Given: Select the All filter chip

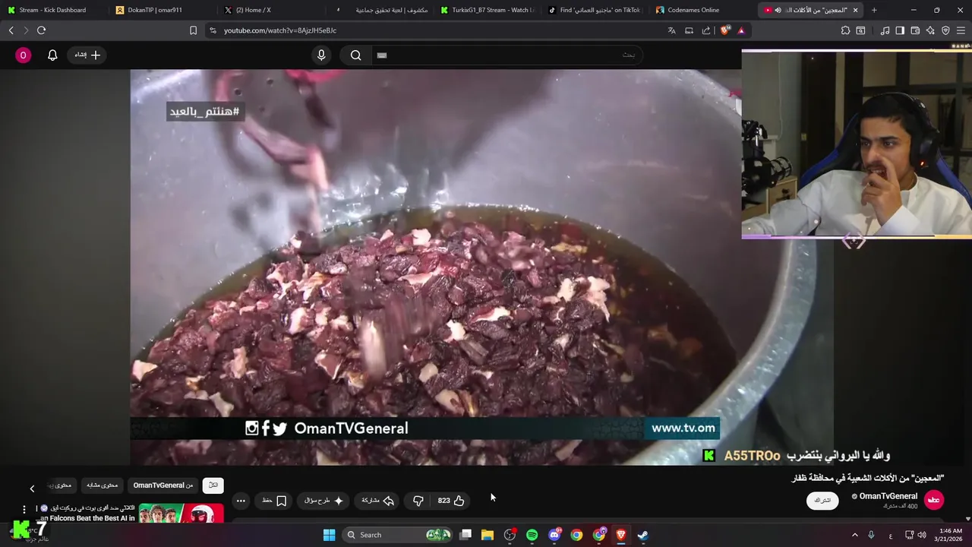Looking at the screenshot, I should coord(213,485).
